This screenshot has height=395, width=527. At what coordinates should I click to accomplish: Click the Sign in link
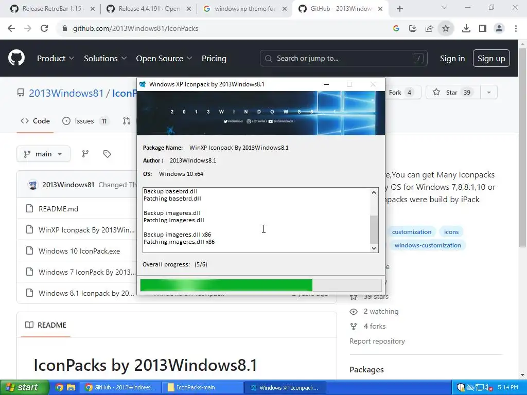452,59
